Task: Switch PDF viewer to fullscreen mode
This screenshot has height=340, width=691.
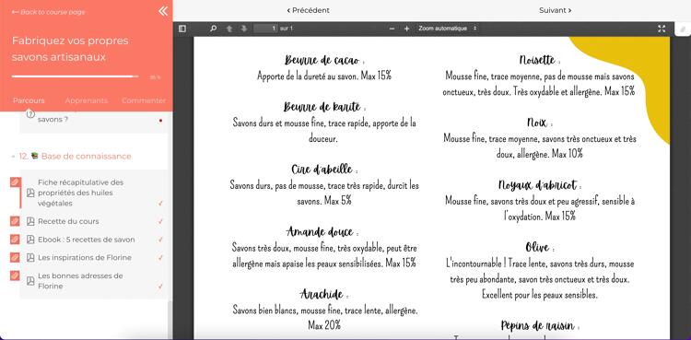Action: point(662,29)
